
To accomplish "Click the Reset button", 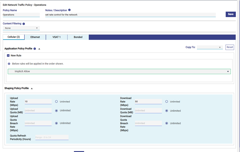I will pyautogui.click(x=230, y=47).
